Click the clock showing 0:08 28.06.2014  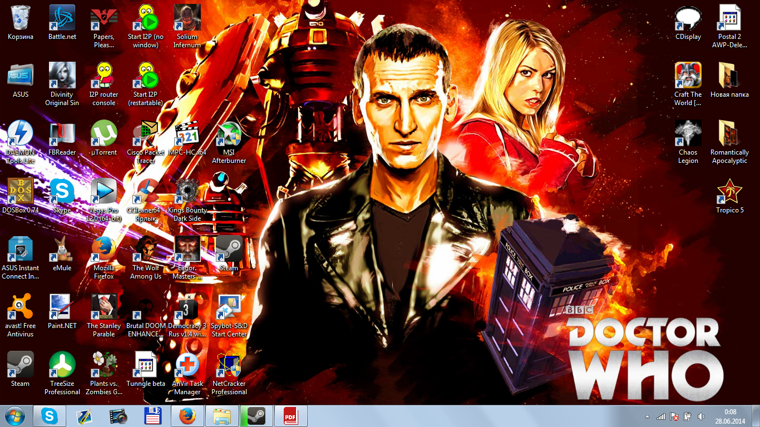pyautogui.click(x=730, y=416)
